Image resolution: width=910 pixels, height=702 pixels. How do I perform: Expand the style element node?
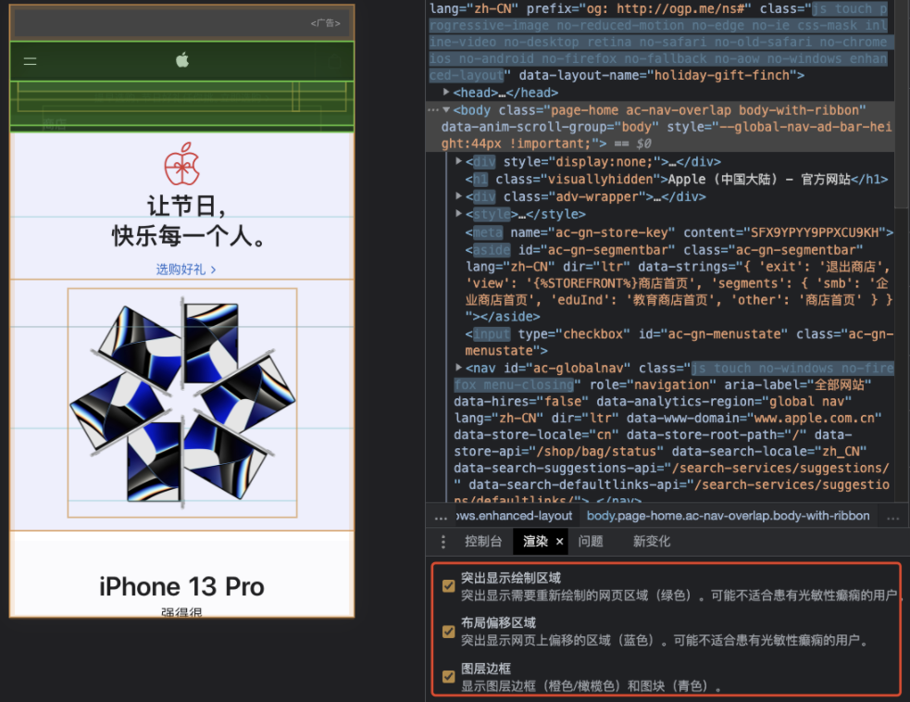pos(458,214)
